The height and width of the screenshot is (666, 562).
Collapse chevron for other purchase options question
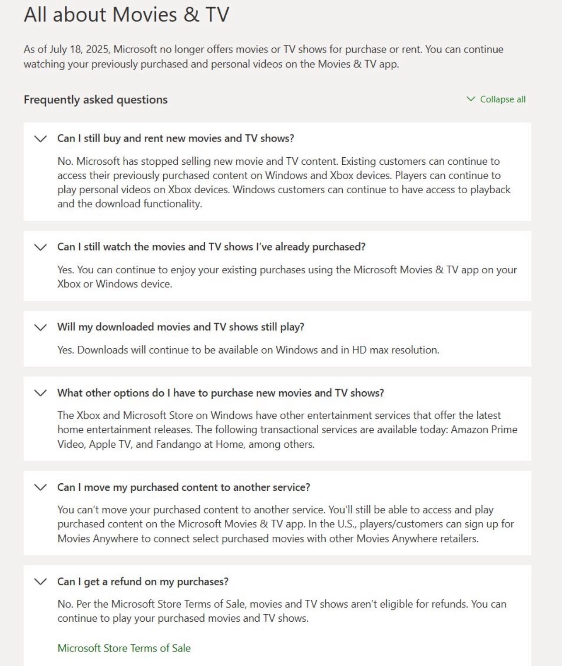pyautogui.click(x=40, y=393)
